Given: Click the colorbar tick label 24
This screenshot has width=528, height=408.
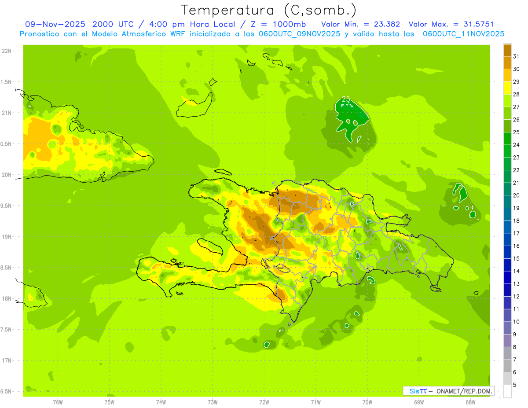Looking at the screenshot, I should click(x=517, y=145).
